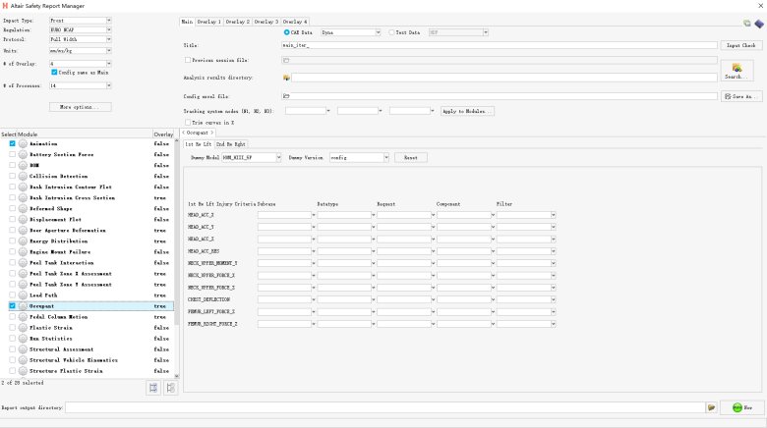767x428 pixels.
Task: Click the select-all modules icon below list
Action: [x=153, y=388]
